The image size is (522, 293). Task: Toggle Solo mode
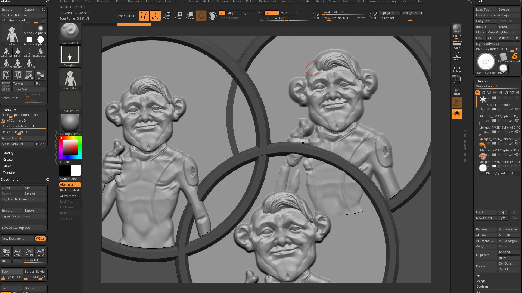pyautogui.click(x=457, y=114)
